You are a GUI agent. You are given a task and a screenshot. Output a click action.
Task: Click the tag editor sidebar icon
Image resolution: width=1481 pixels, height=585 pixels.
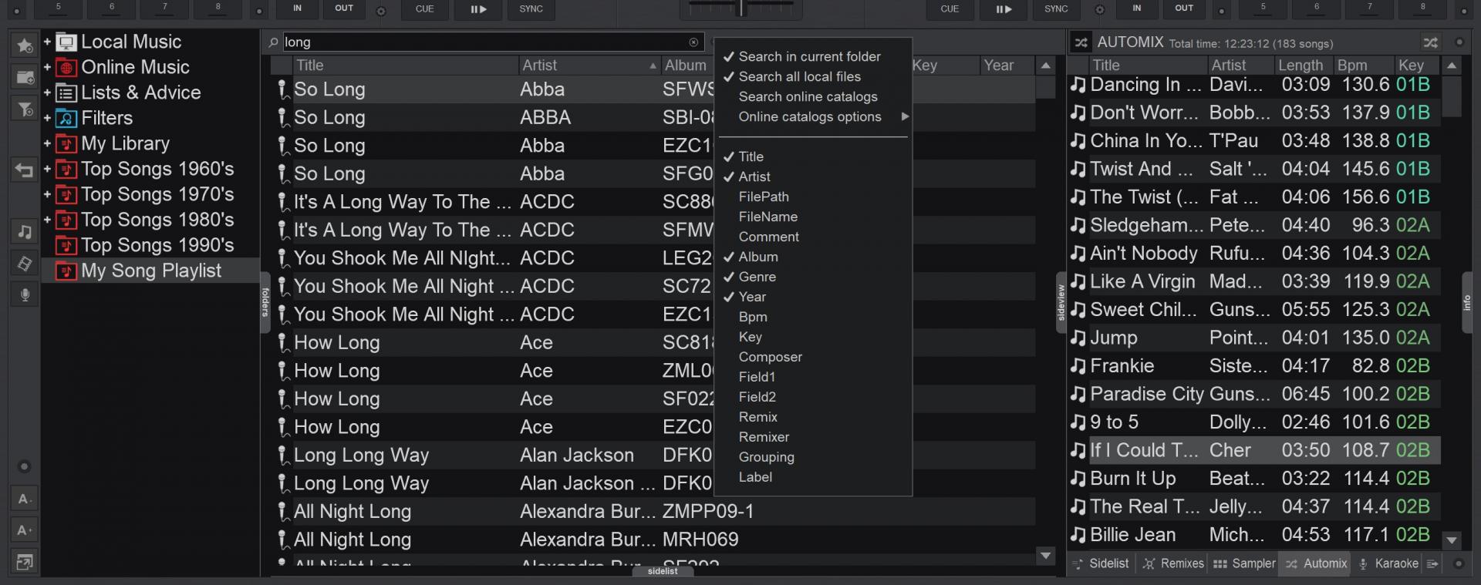click(25, 264)
